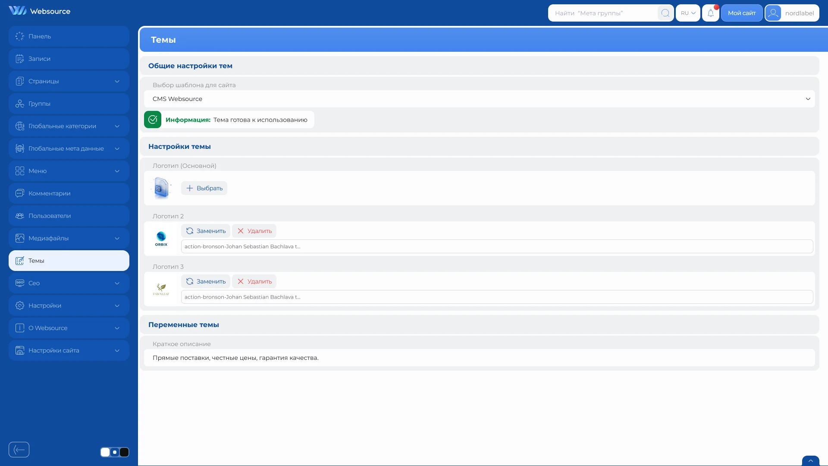Click the Темы theme icon
828x466 pixels.
(x=20, y=261)
